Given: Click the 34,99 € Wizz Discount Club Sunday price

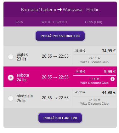Looking at the screenshot, I should pos(94,100).
